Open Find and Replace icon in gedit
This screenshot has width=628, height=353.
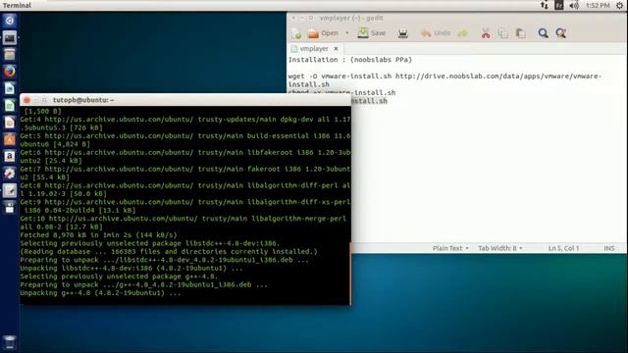tap(560, 33)
